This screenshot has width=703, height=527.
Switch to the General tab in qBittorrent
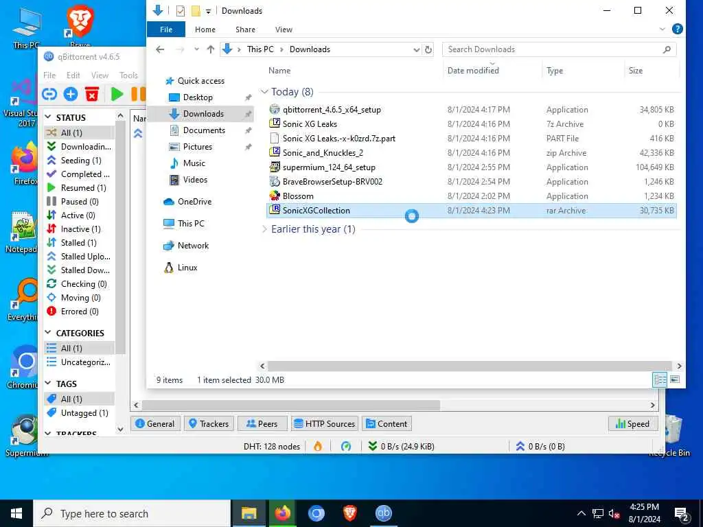pos(155,424)
